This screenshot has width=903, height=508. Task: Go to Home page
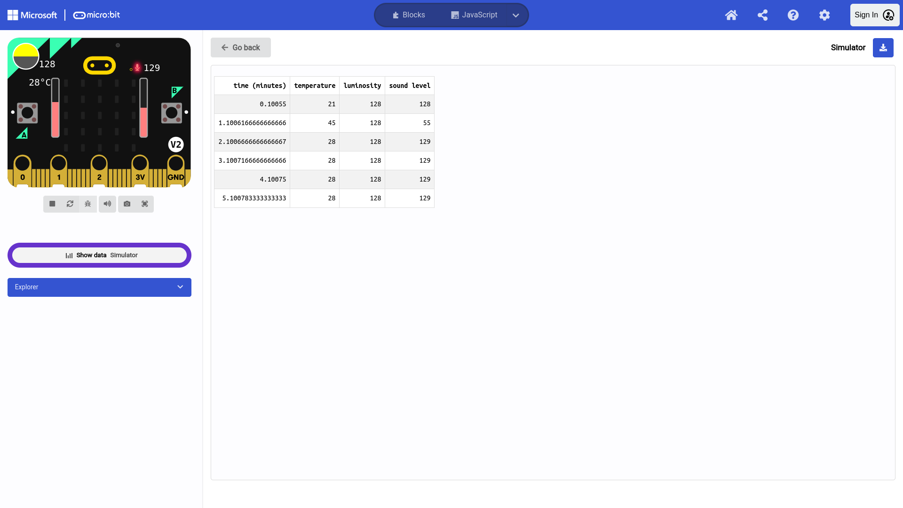click(731, 15)
